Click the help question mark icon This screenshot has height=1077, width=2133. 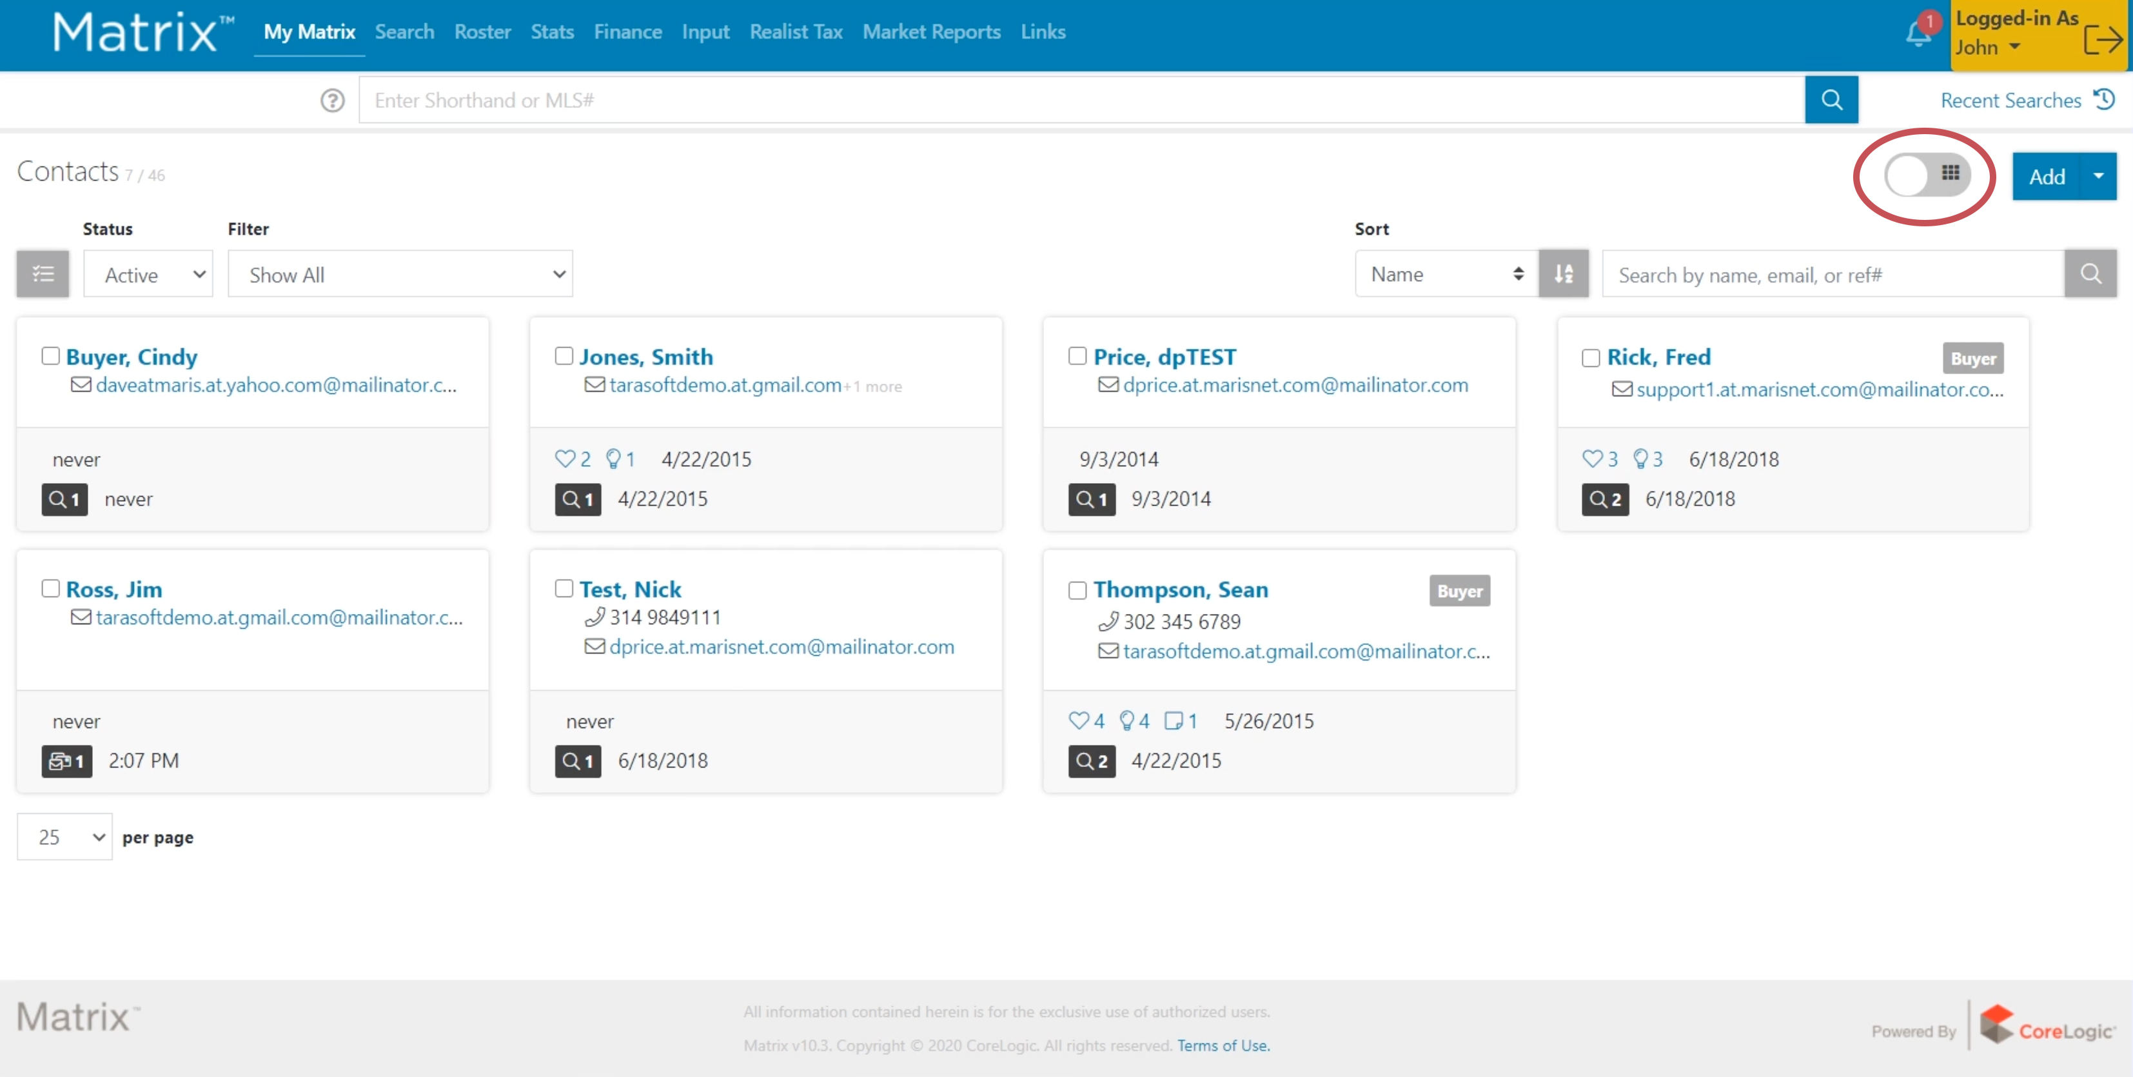pyautogui.click(x=332, y=100)
